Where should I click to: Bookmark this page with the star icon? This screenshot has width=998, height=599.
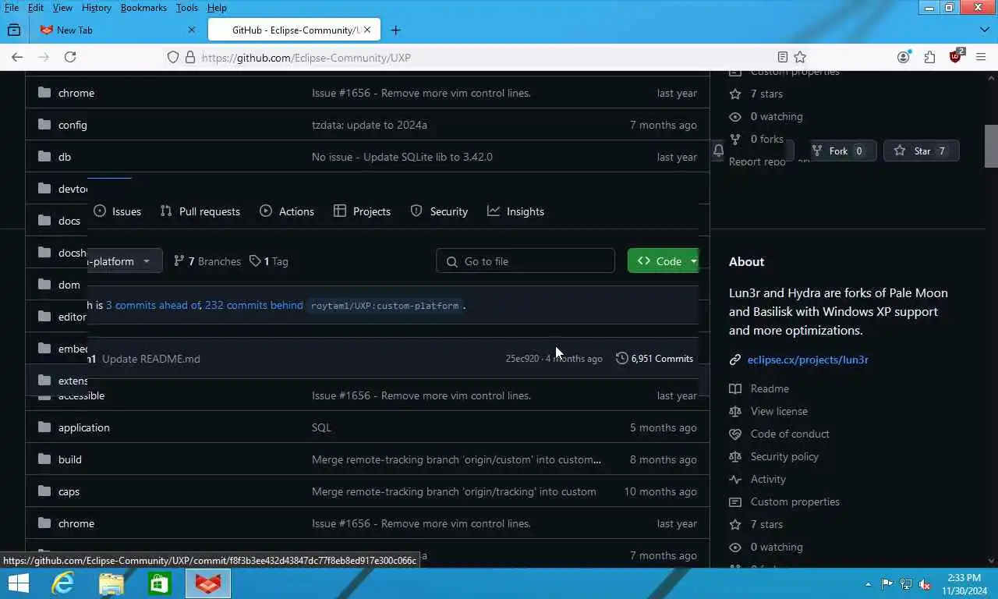click(x=800, y=57)
